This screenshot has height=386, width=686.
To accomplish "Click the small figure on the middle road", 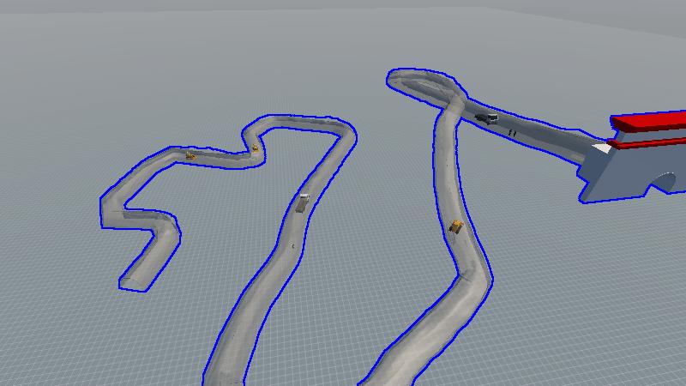I will point(293,246).
